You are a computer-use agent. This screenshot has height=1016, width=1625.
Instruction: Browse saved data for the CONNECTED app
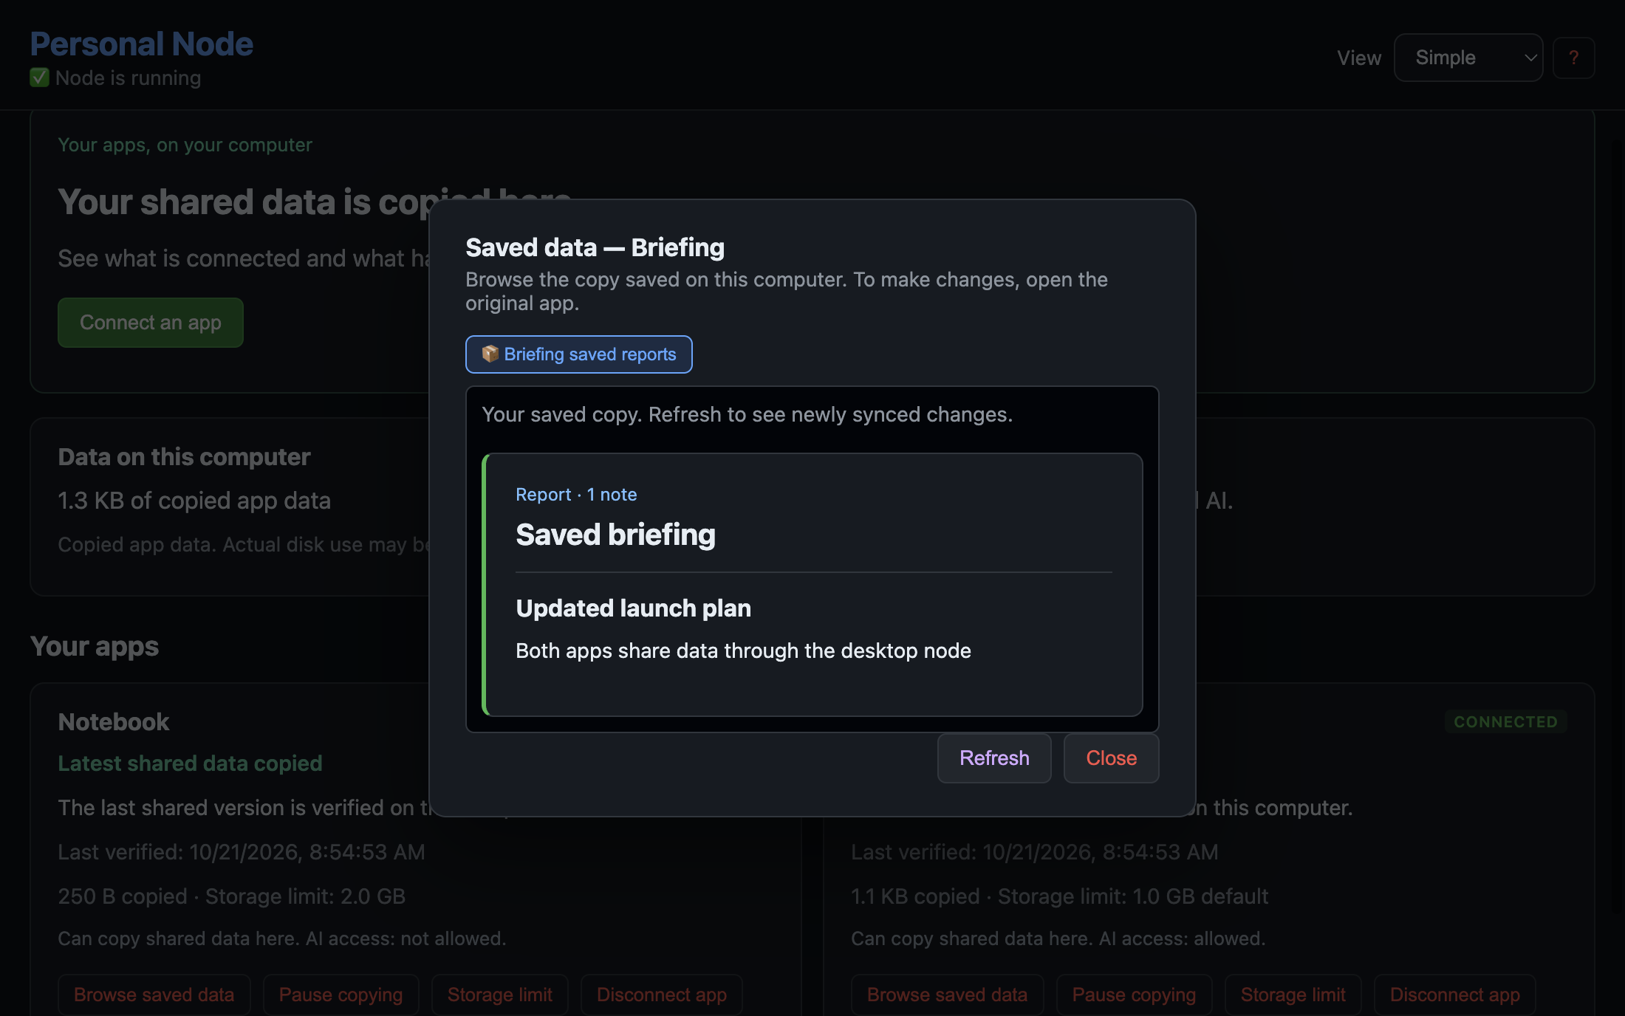[947, 995]
